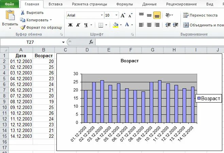Click the Paste (Вставить) clipboard icon
The image size is (224, 153).
click(10, 15)
